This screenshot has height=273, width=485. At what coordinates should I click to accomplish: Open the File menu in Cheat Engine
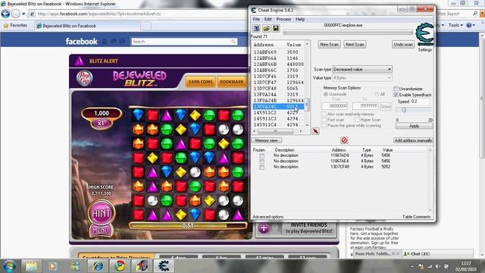(x=256, y=19)
